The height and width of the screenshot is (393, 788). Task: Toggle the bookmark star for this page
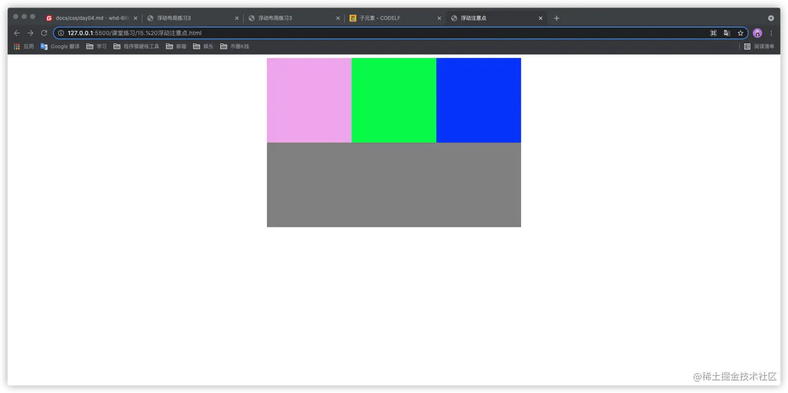click(x=741, y=33)
